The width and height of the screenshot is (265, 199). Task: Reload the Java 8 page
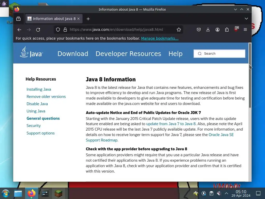point(38,30)
